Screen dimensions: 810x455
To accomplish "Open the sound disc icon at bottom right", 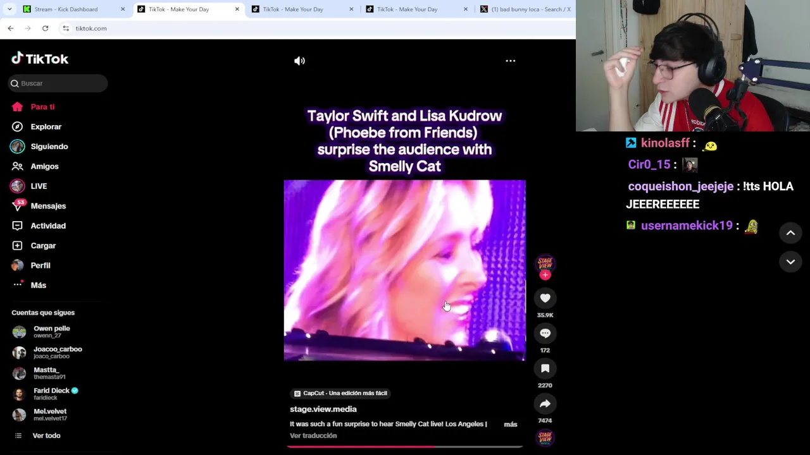I will [545, 437].
